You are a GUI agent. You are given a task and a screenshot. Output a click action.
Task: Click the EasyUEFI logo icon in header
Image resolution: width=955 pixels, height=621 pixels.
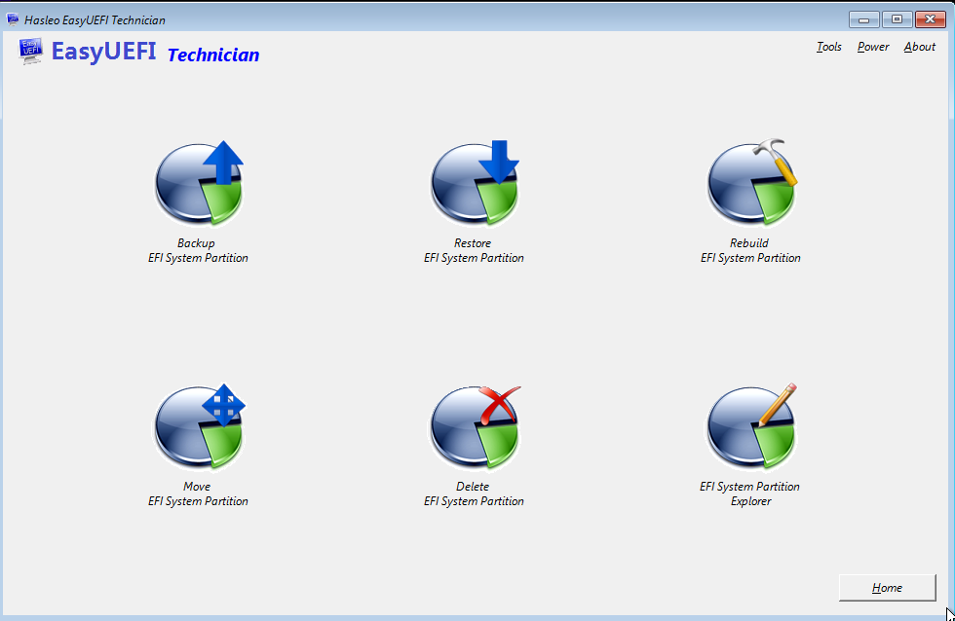30,51
